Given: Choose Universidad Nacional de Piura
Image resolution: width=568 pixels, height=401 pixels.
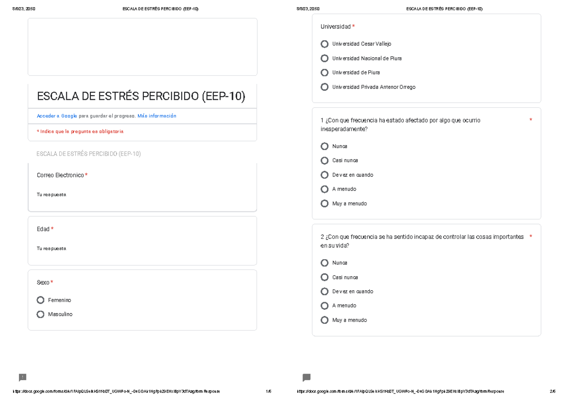Looking at the screenshot, I should tap(324, 58).
